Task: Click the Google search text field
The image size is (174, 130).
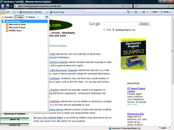Action: 120,24
